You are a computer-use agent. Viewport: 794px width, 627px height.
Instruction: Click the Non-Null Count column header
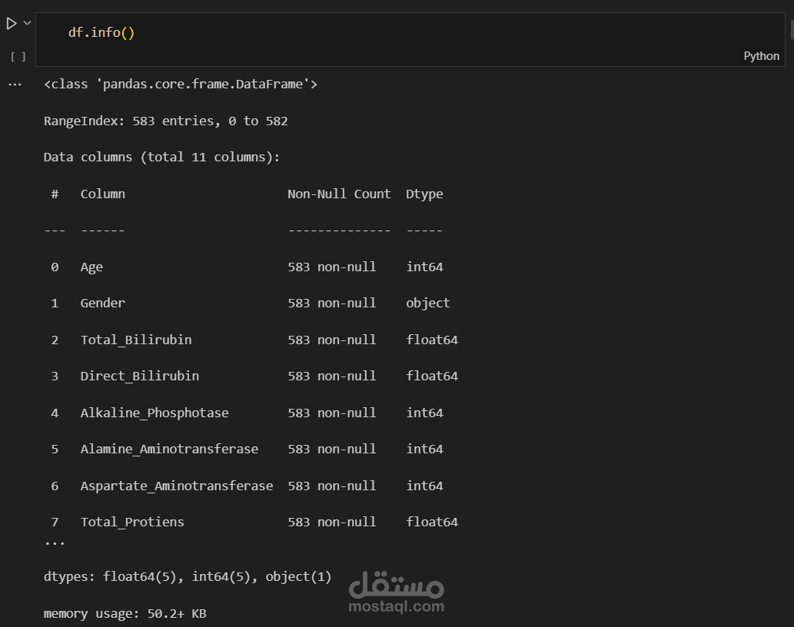[x=339, y=194]
